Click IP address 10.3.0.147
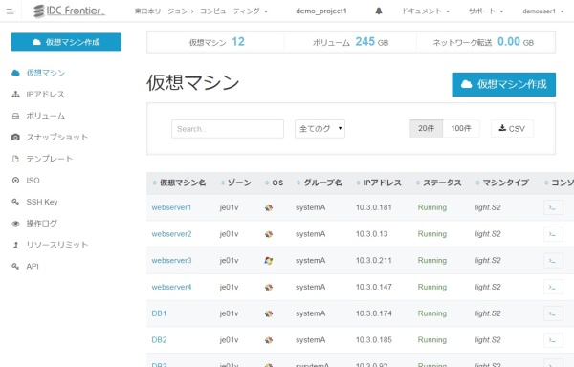The height and width of the screenshot is (367, 574). [373, 287]
